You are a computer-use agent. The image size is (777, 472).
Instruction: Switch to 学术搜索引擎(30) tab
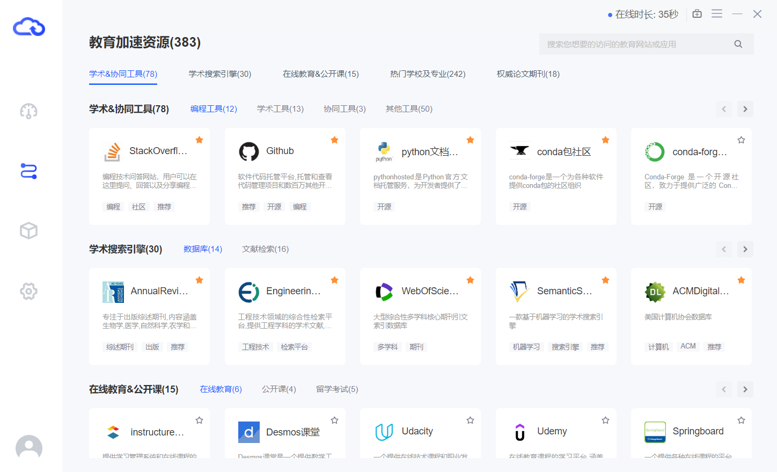pos(220,74)
